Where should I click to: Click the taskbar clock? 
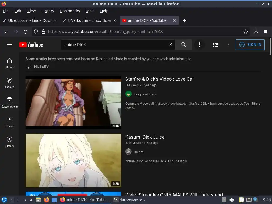coord(266,200)
